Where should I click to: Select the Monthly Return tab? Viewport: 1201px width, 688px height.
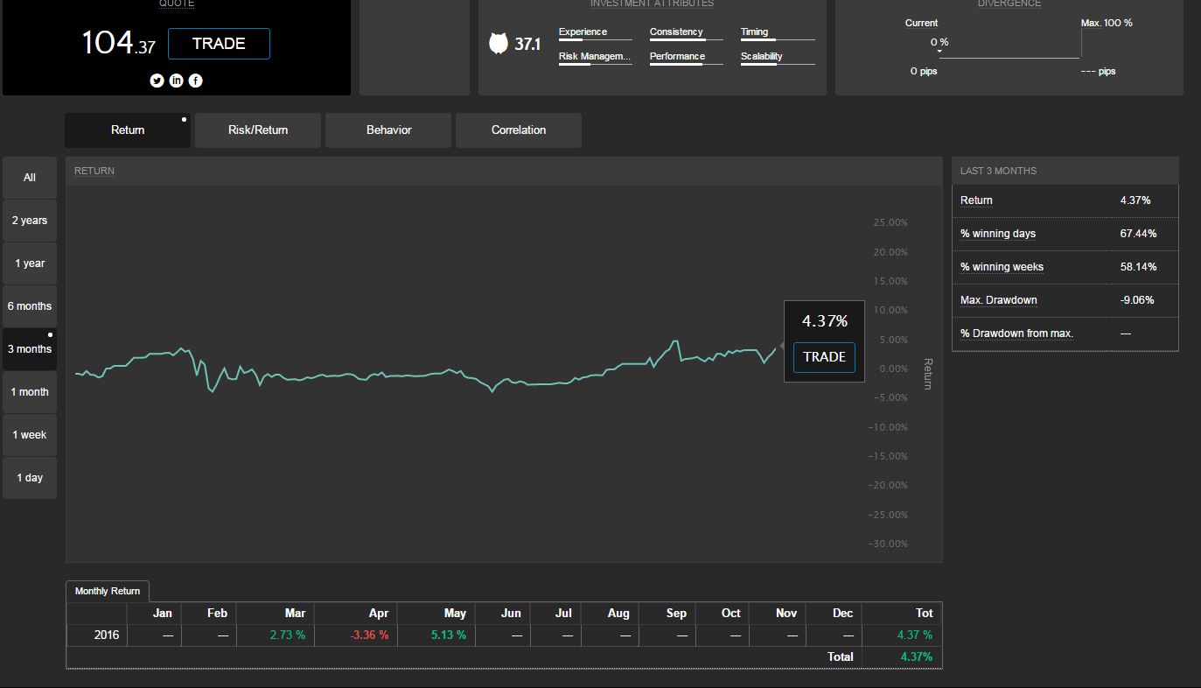pyautogui.click(x=108, y=591)
